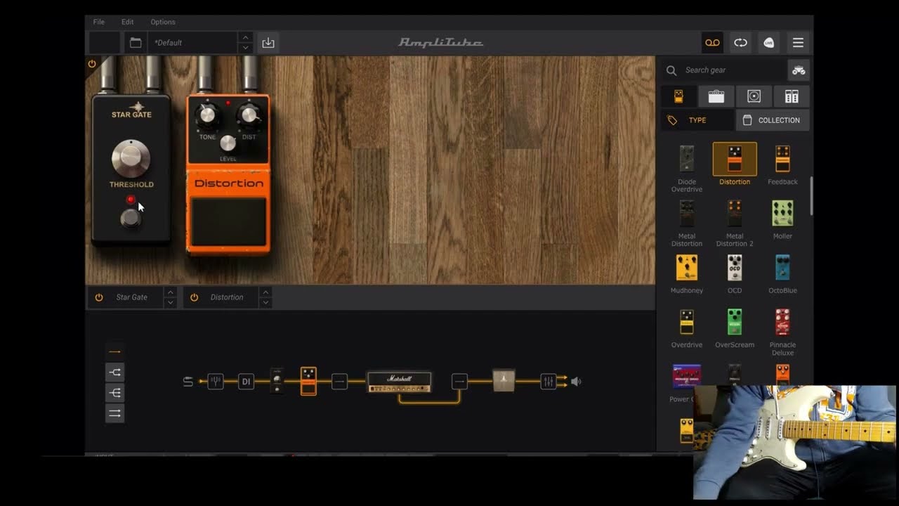Select next preset with down arrow
The height and width of the screenshot is (506, 899).
coord(245,48)
